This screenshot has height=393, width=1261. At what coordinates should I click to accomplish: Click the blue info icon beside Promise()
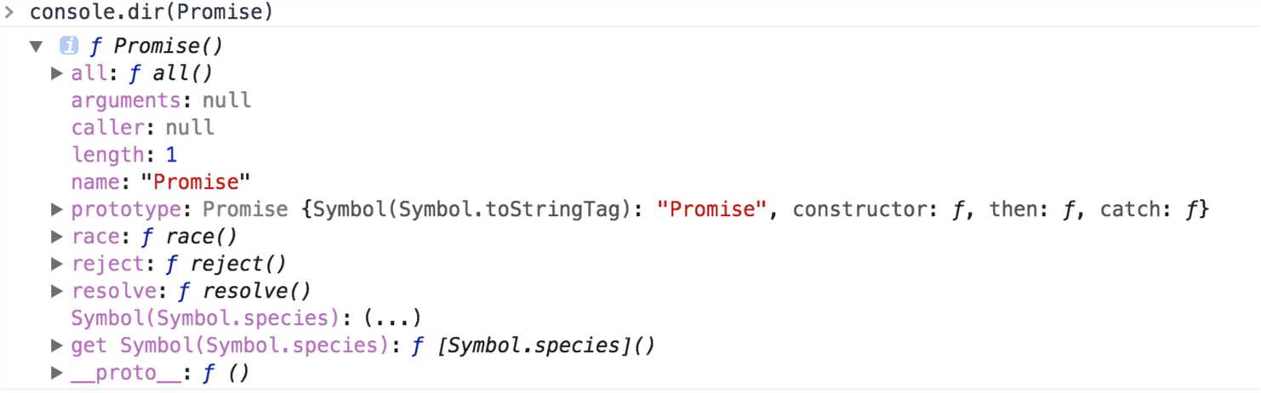[x=69, y=46]
